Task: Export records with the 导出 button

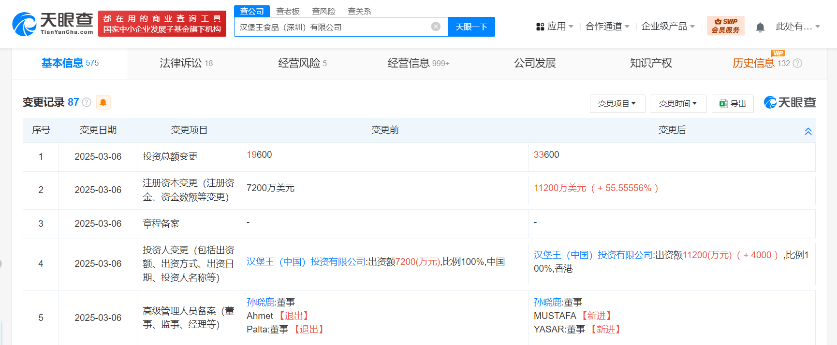Action: [733, 104]
